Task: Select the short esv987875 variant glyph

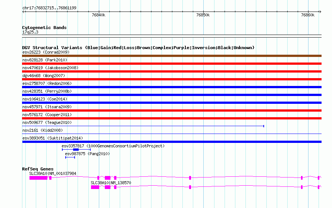Action: click(x=70, y=157)
